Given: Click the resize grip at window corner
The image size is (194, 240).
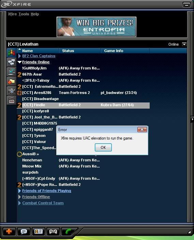Looking at the screenshot, I should [189, 232].
